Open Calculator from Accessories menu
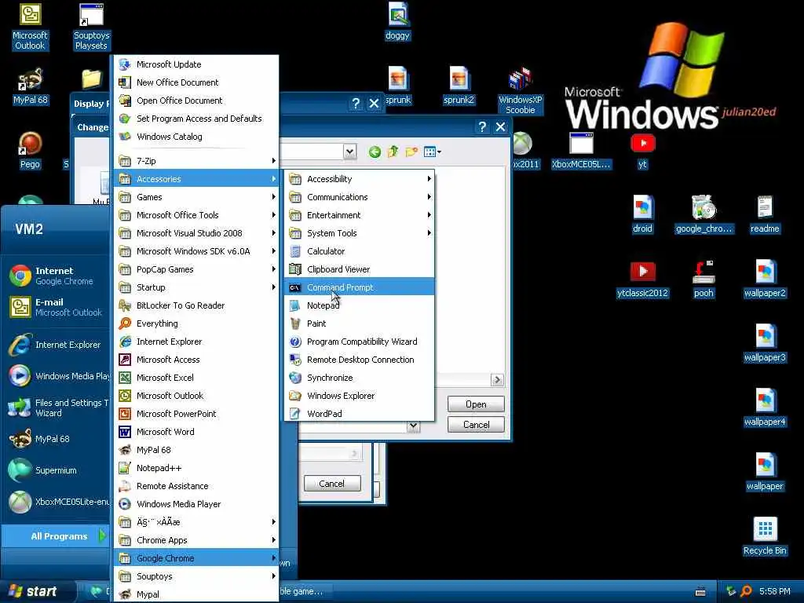This screenshot has height=603, width=804. coord(359,251)
